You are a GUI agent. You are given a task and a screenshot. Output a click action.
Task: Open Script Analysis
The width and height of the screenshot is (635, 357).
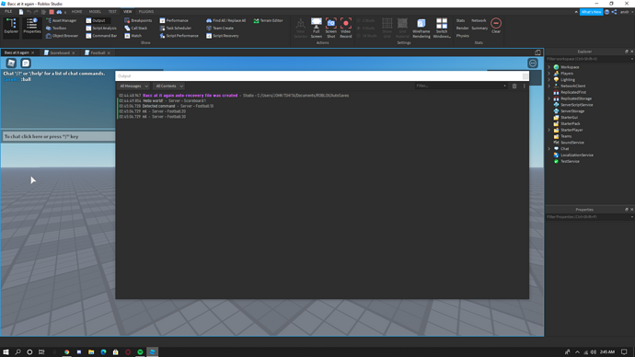(101, 28)
